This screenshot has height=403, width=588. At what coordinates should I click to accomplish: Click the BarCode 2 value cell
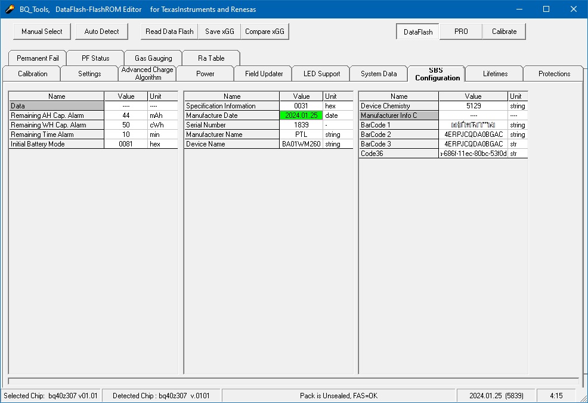[x=474, y=135]
